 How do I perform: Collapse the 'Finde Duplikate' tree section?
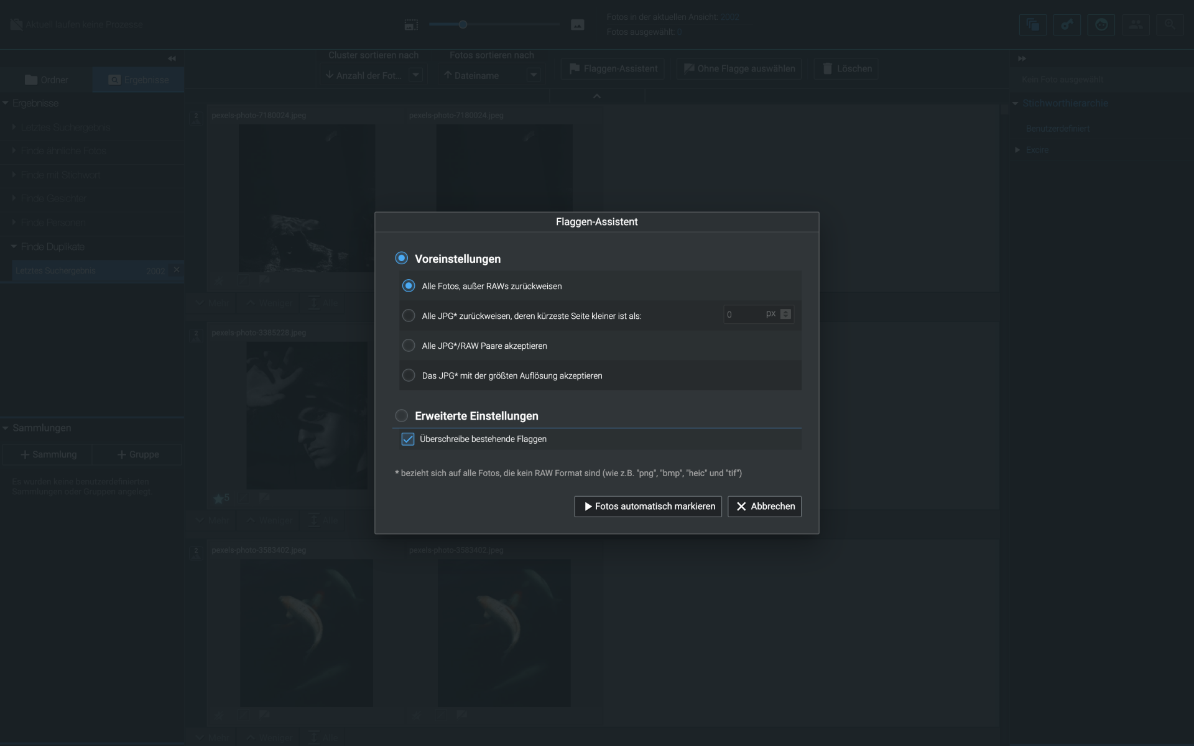tap(14, 247)
